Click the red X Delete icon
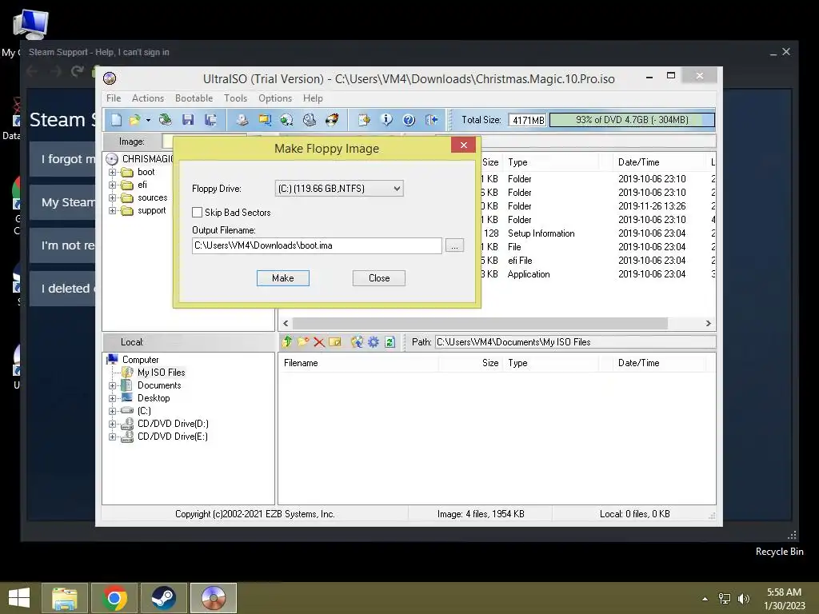The image size is (819, 614). click(318, 342)
